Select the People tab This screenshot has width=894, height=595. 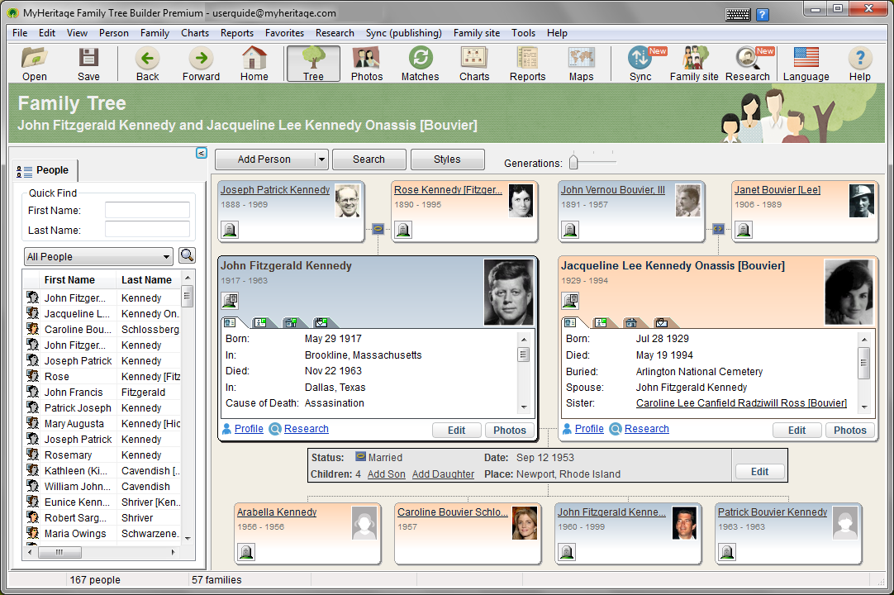point(45,170)
